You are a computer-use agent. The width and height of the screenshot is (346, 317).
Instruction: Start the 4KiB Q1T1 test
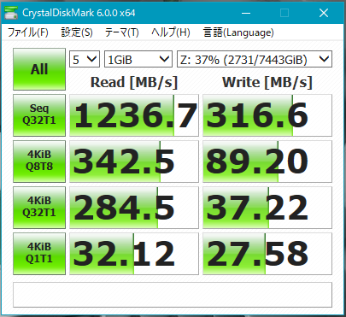pyautogui.click(x=39, y=254)
